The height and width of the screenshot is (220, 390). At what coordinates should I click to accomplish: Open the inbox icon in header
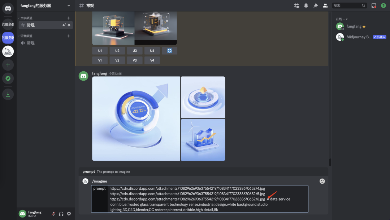click(374, 5)
